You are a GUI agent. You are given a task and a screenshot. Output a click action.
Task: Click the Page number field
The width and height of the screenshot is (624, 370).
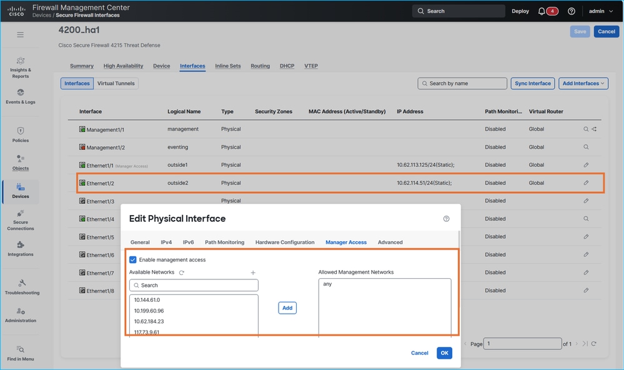coord(523,343)
